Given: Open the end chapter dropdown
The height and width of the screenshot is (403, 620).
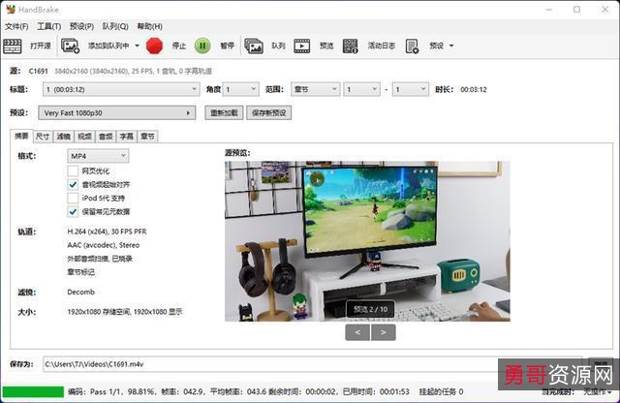Looking at the screenshot, I should (411, 89).
